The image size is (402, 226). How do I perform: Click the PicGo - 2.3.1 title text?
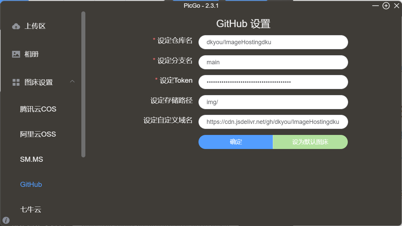pyautogui.click(x=201, y=5)
